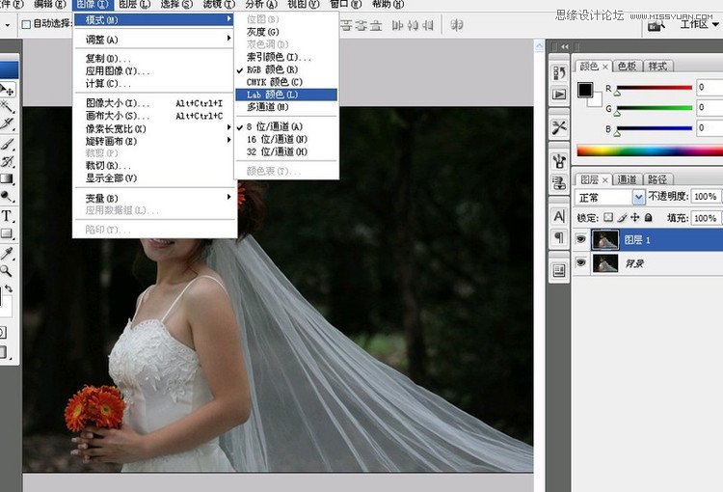
Task: Click the color spectrum ramp bar
Action: point(650,150)
